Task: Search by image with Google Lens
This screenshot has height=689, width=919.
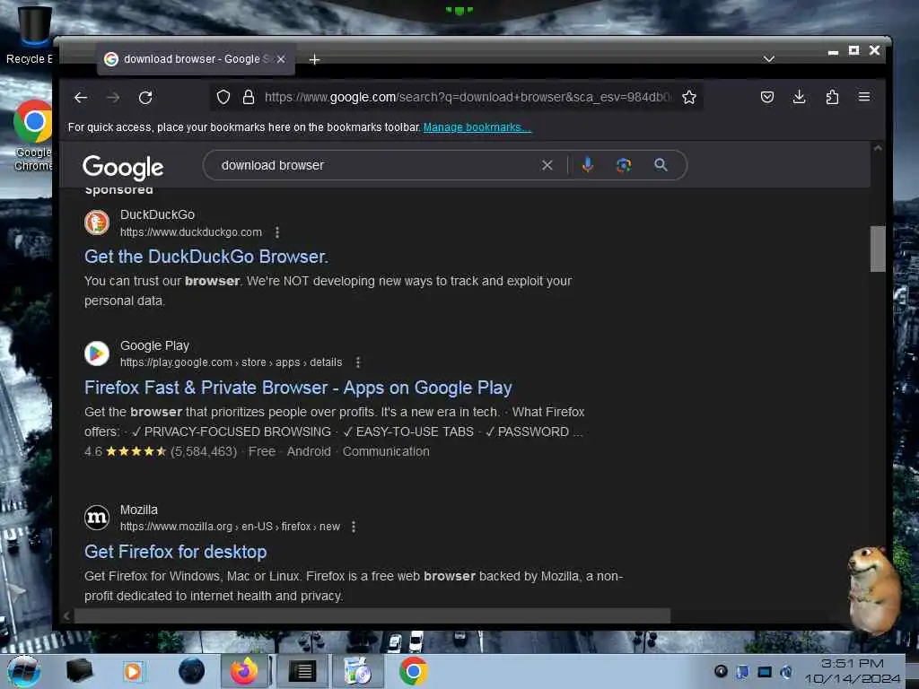Action: 624,165
